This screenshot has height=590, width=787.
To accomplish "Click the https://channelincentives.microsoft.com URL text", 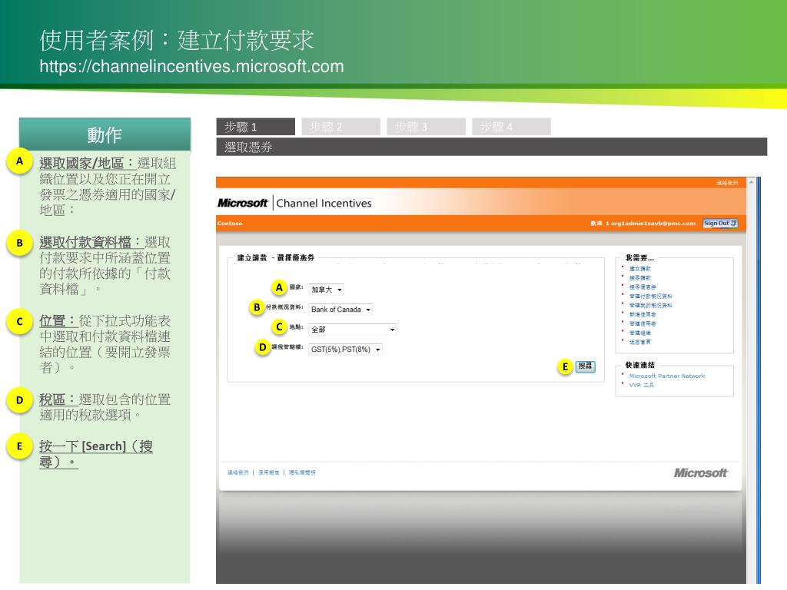I will click(191, 66).
